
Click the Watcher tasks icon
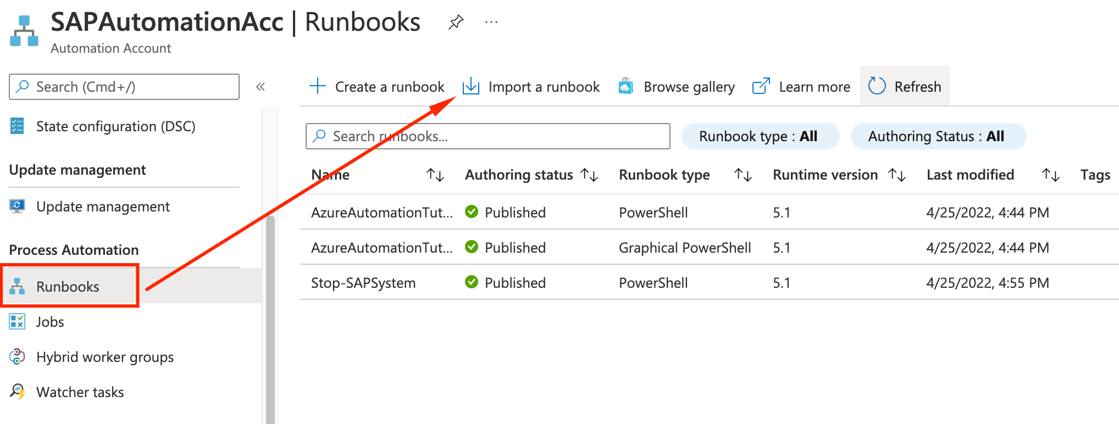pos(17,392)
